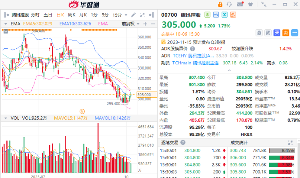Click the Q3 earnings calendar notice icon
This screenshot has height=178, width=300.
(x=163, y=42)
